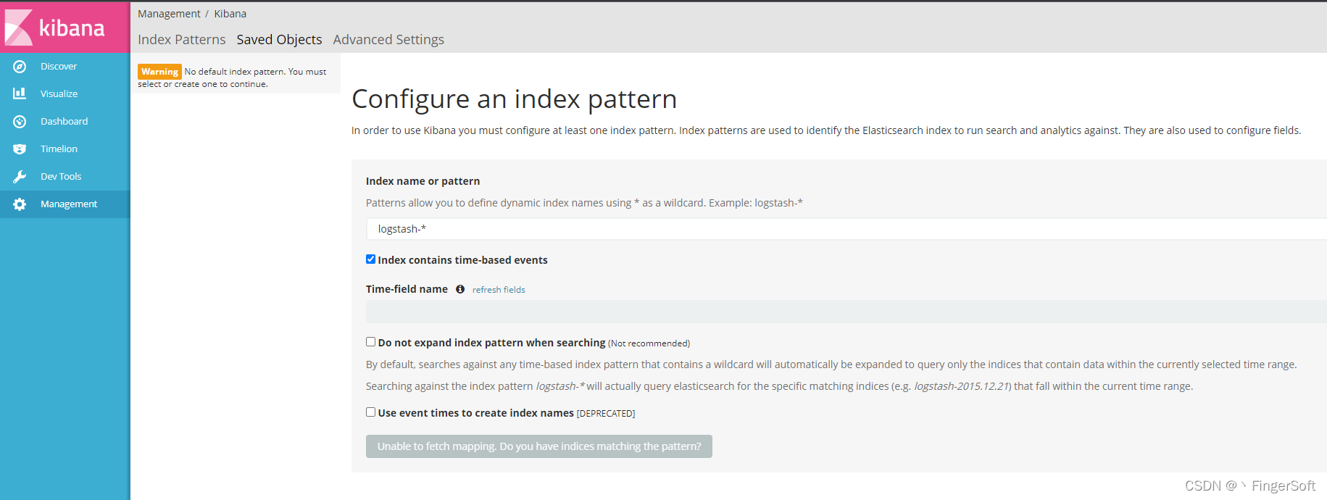The image size is (1327, 500).
Task: Select Dev Tools label in sidebar
Action: point(61,177)
